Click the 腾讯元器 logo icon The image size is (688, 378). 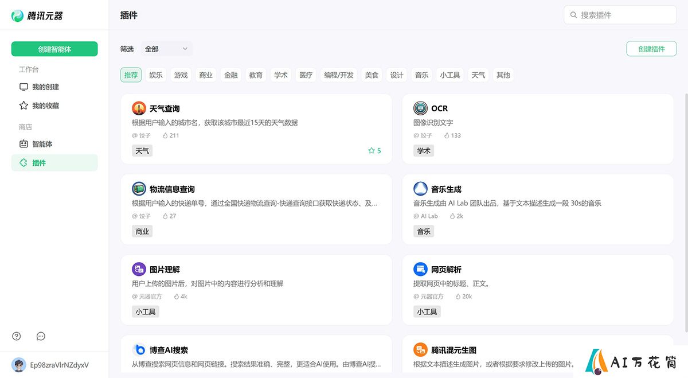[18, 15]
